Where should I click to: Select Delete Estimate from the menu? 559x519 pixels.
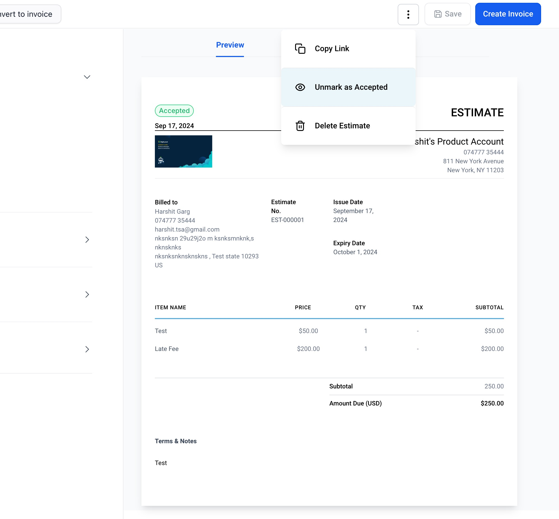(x=342, y=126)
